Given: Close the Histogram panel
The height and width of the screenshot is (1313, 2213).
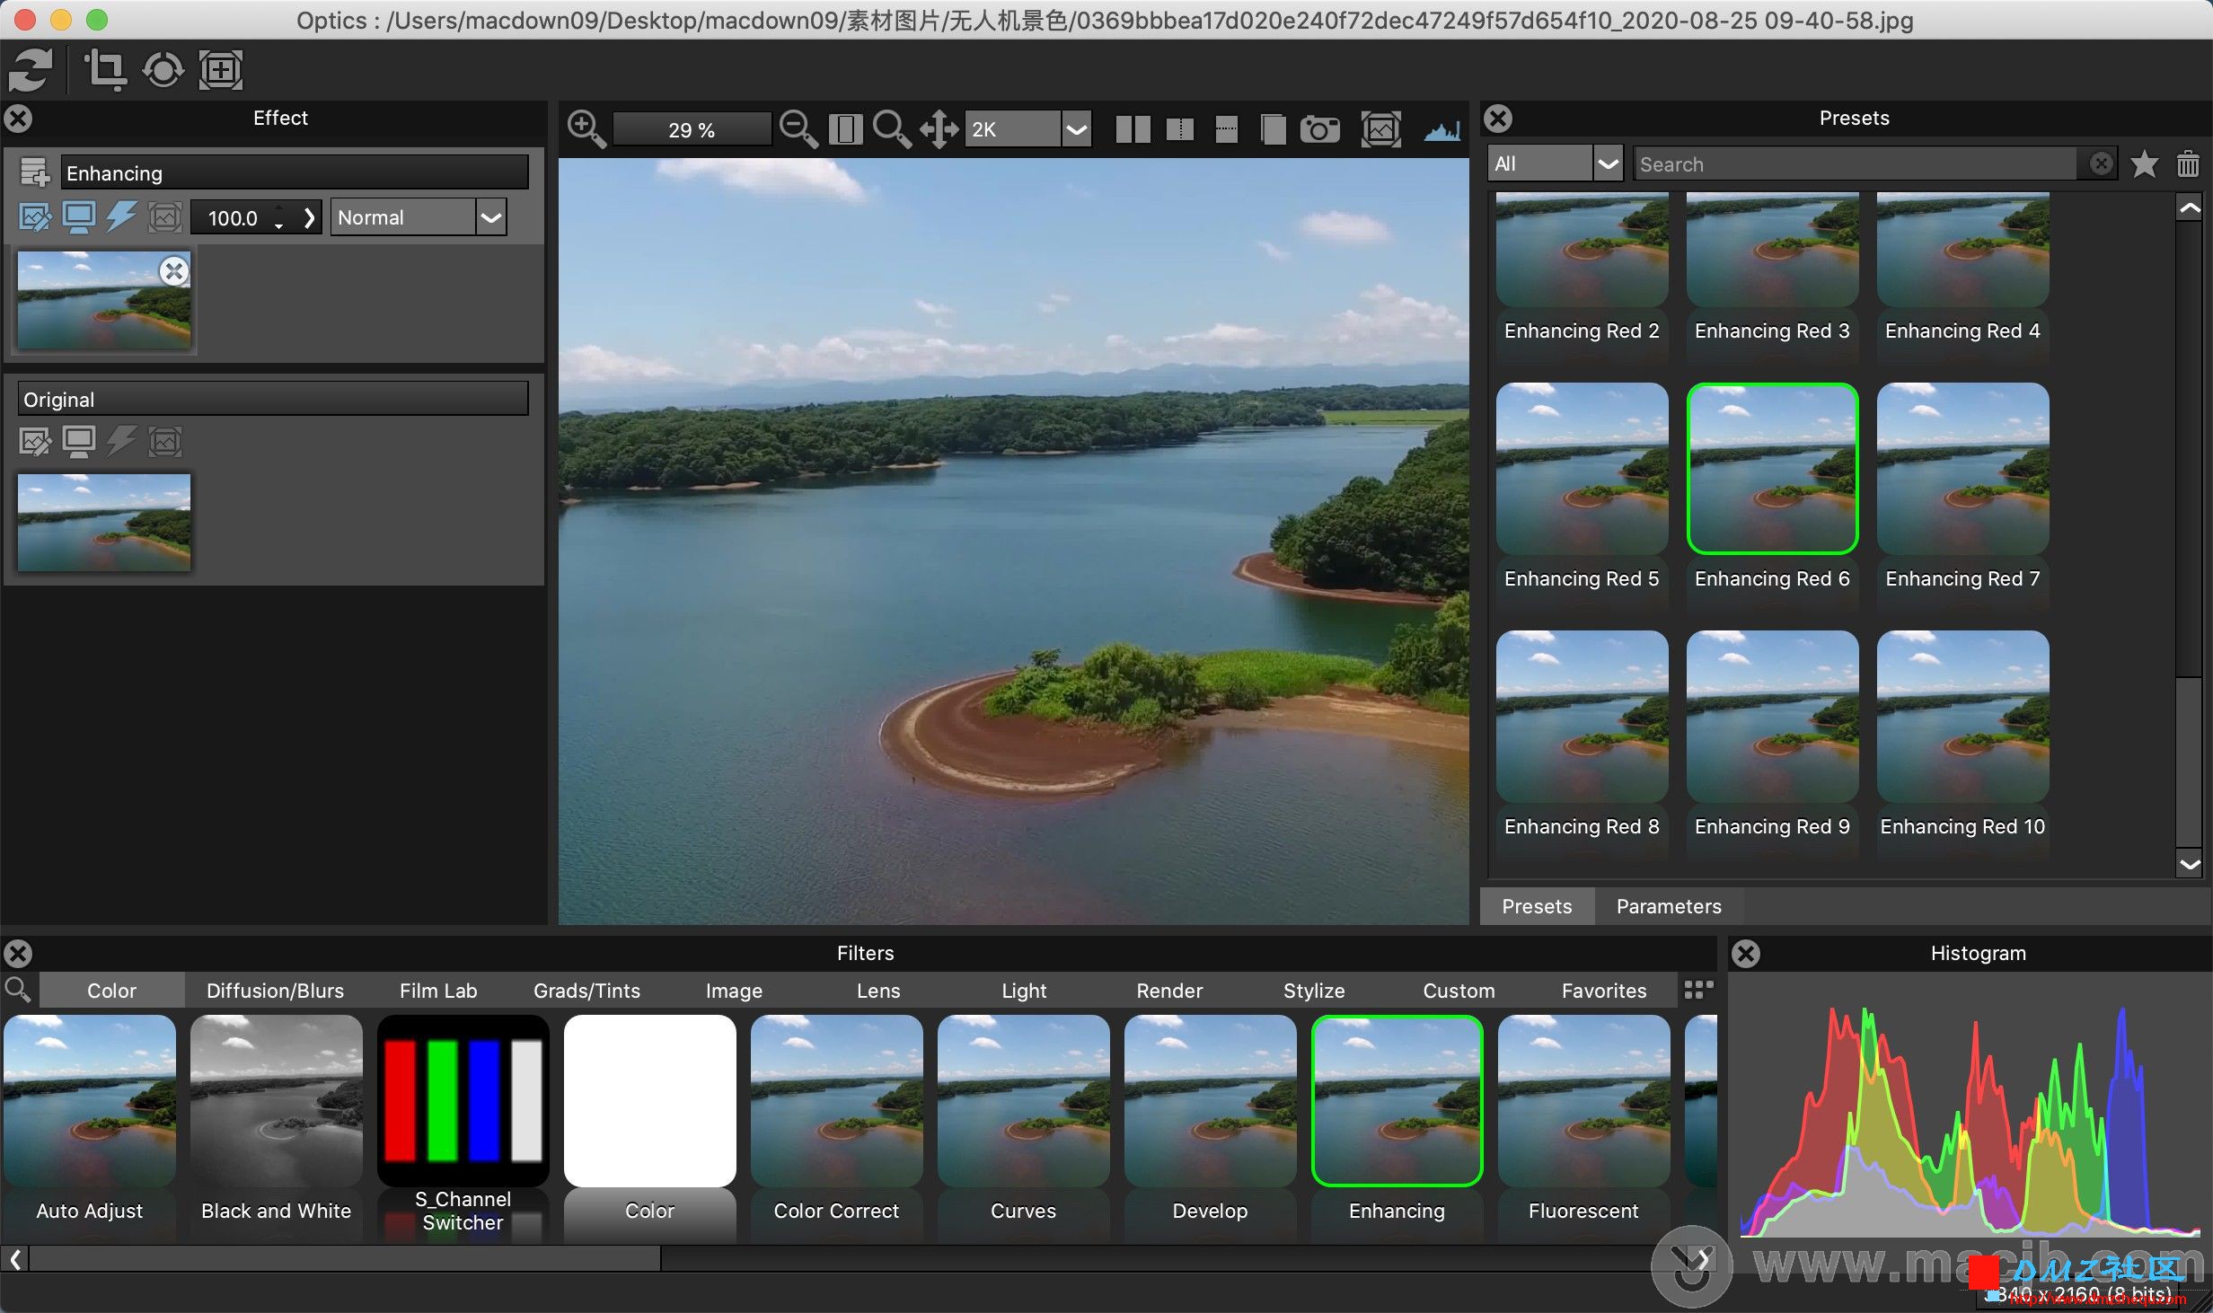Looking at the screenshot, I should click(x=1745, y=954).
